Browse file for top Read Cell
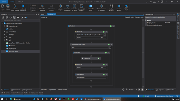This screenshot has width=180, height=101. pos(105,35)
